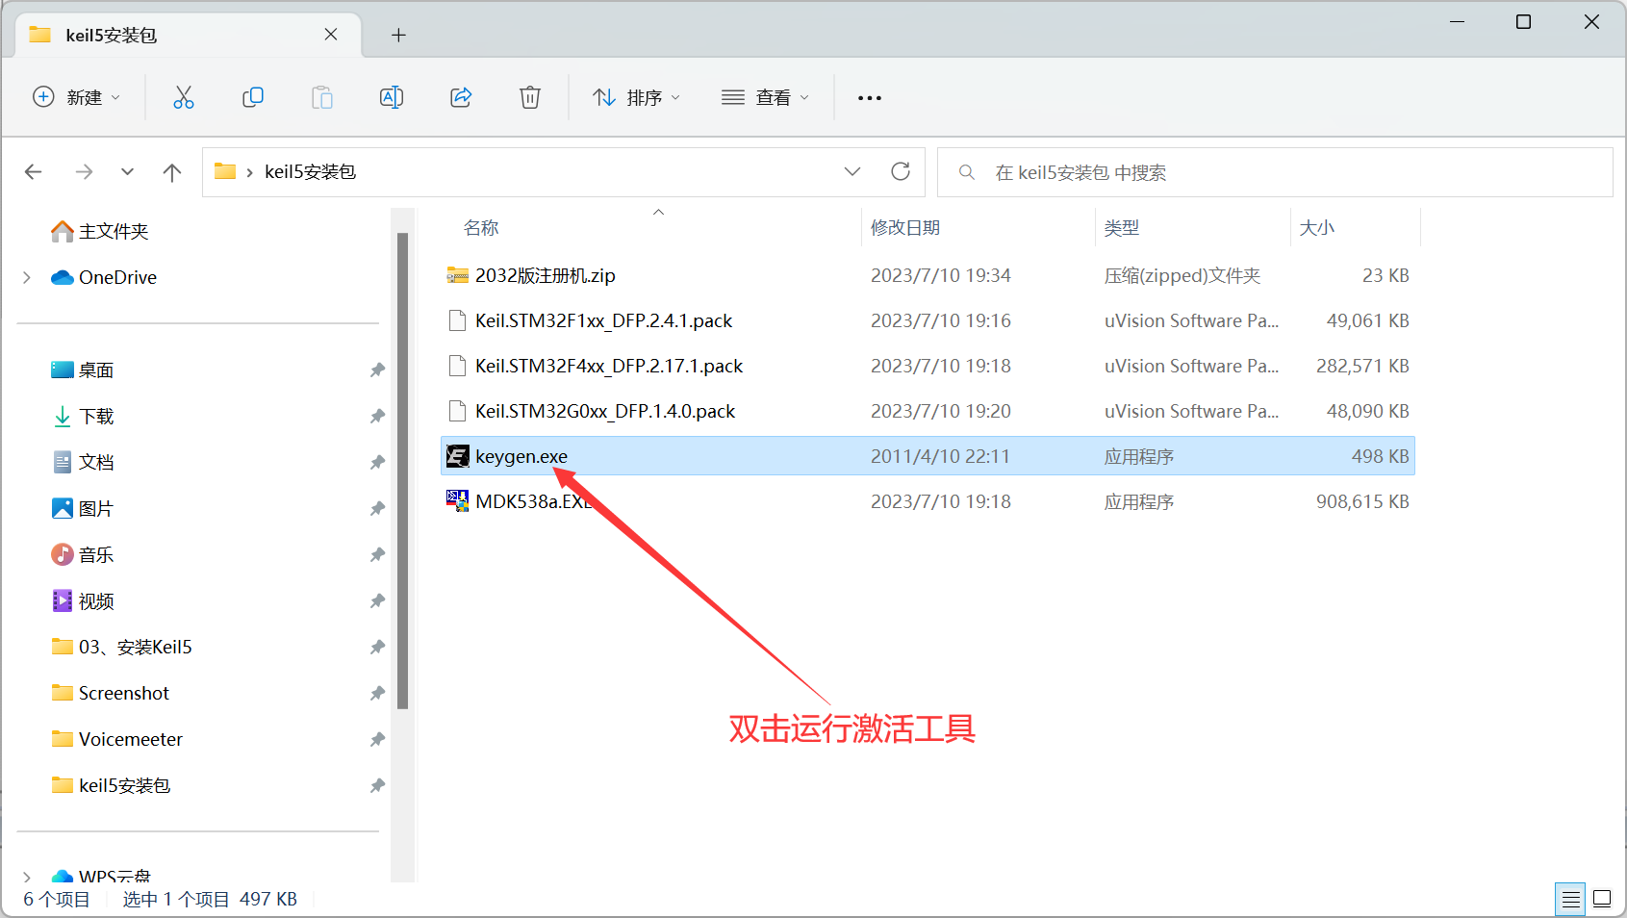
Task: Open recent locations chevron dropdown
Action: pyautogui.click(x=127, y=172)
